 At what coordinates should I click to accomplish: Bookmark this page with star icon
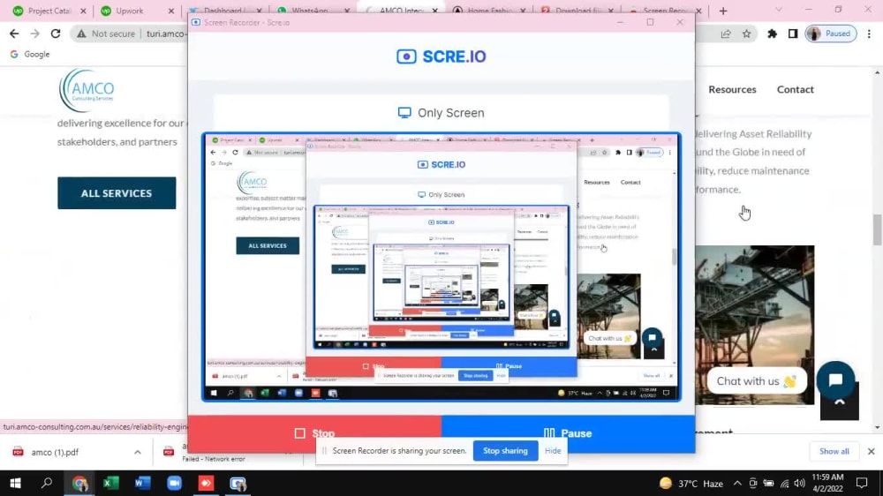tap(747, 34)
